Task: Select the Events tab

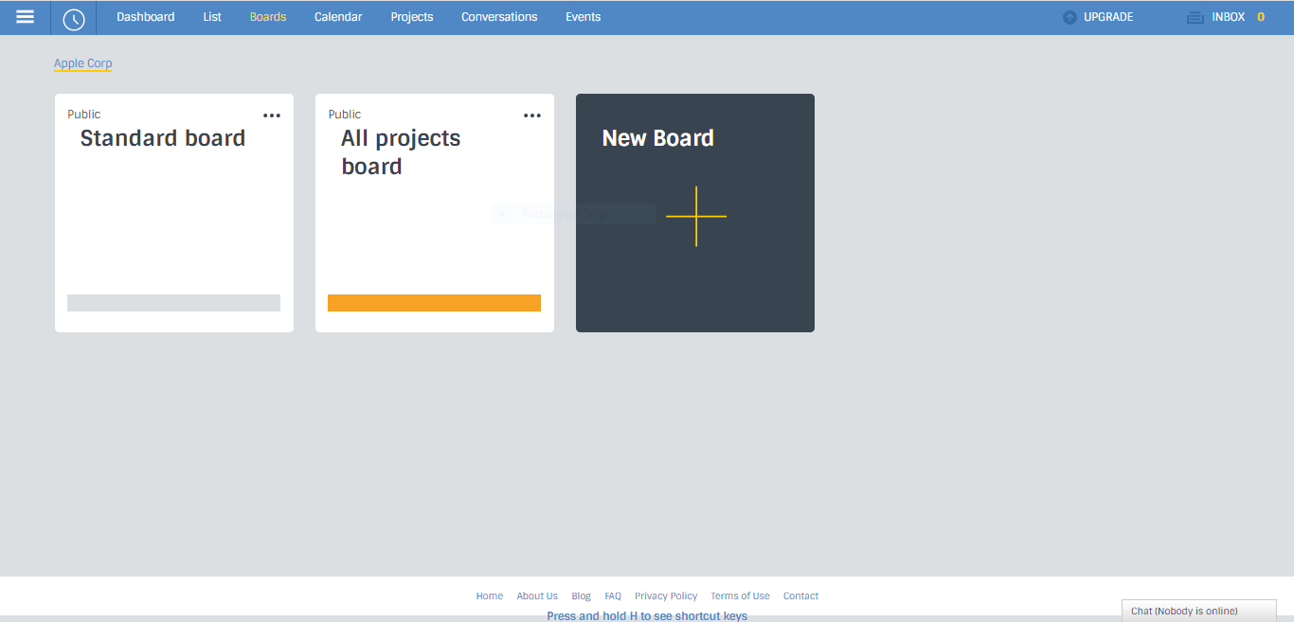Action: click(x=584, y=17)
